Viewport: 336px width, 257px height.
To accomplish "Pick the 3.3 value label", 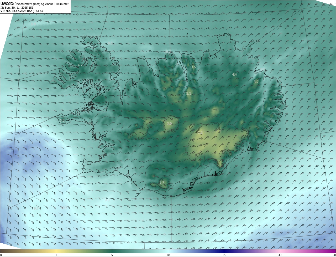I will pyautogui.click(x=188, y=94).
